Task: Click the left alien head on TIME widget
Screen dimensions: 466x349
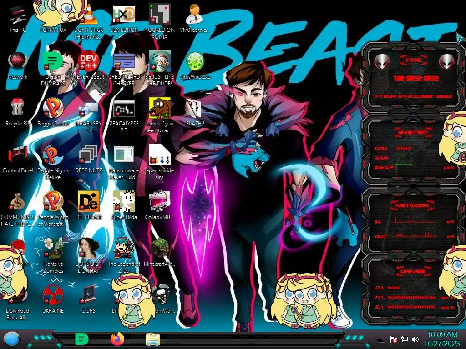Action: 382,61
